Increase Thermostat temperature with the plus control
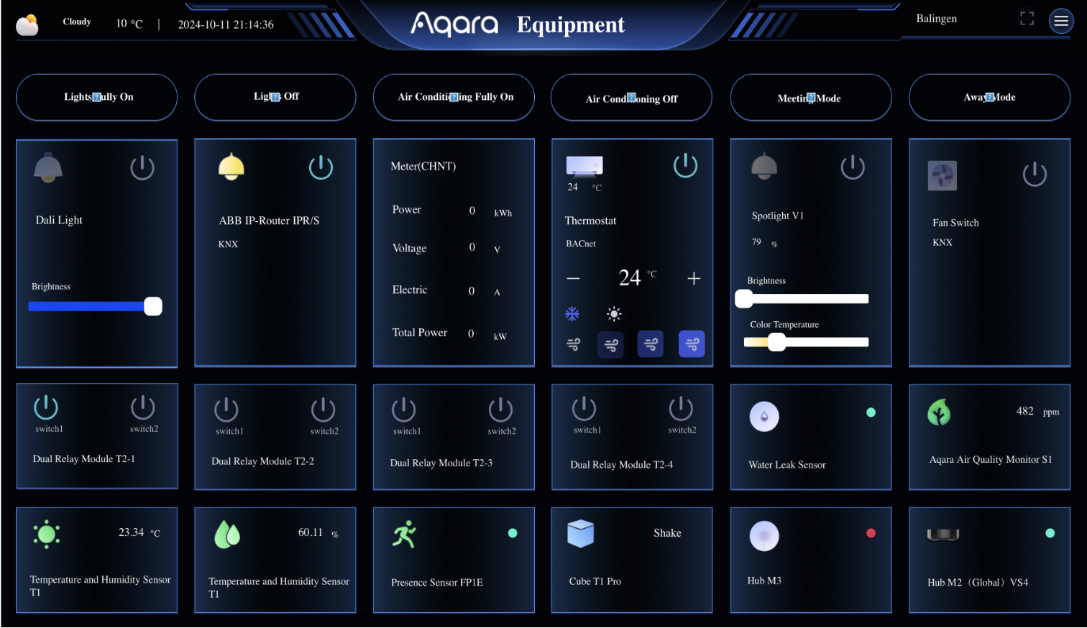 (693, 277)
